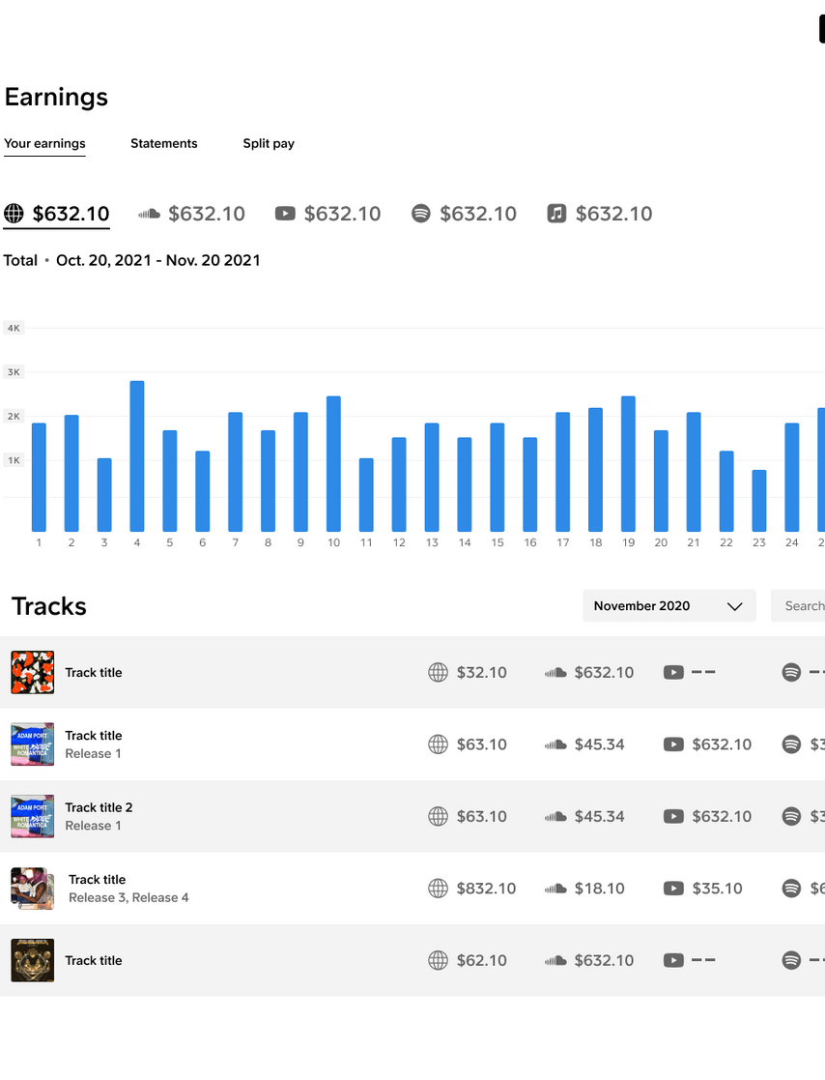
Task: Click the 1K axis label on chart
Action: (14, 460)
